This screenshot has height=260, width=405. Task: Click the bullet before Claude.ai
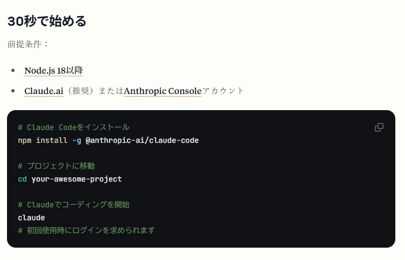13,91
